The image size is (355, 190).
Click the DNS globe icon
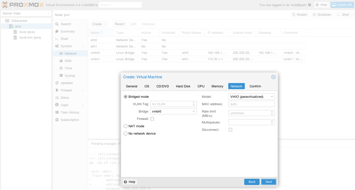61,61
